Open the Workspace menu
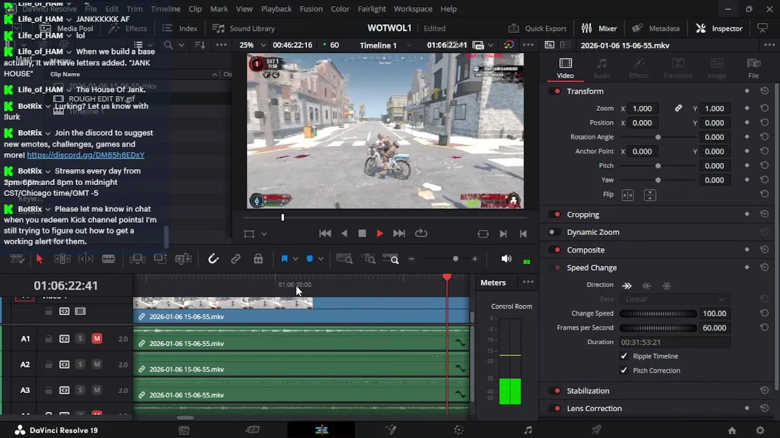Image resolution: width=780 pixels, height=438 pixels. point(413,9)
